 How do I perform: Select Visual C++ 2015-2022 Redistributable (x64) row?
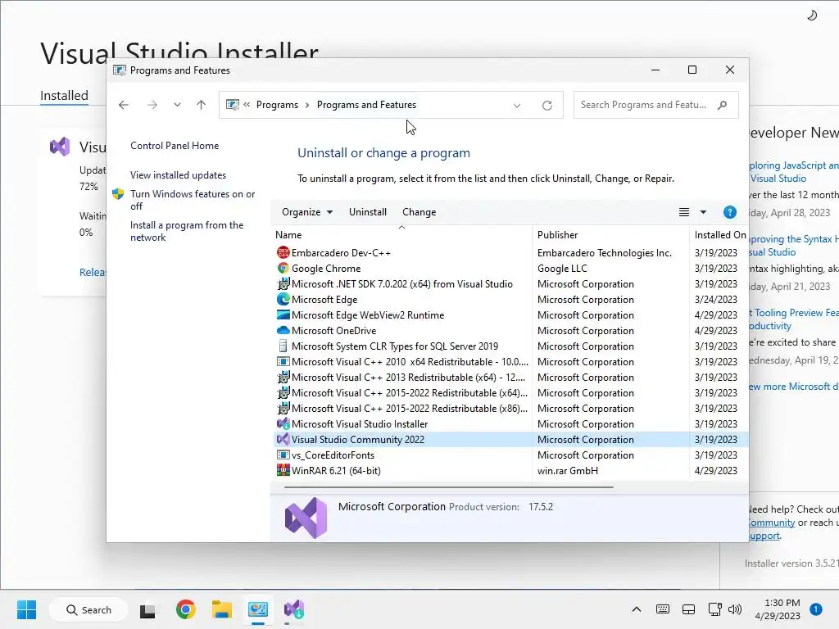point(510,392)
